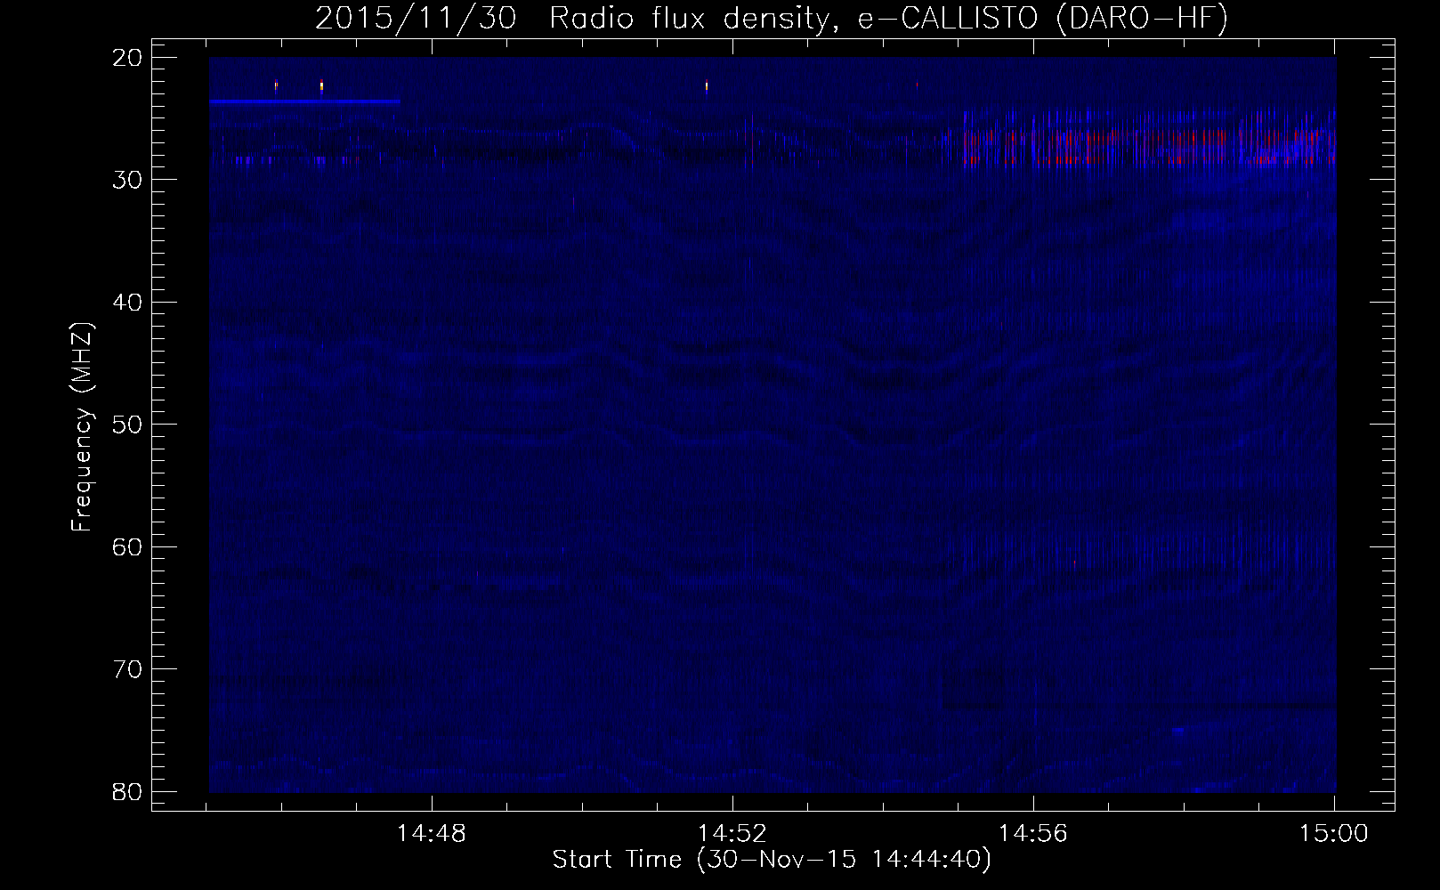
Task: Click the 'Frequency (MHZ)' axis label
Action: click(82, 426)
